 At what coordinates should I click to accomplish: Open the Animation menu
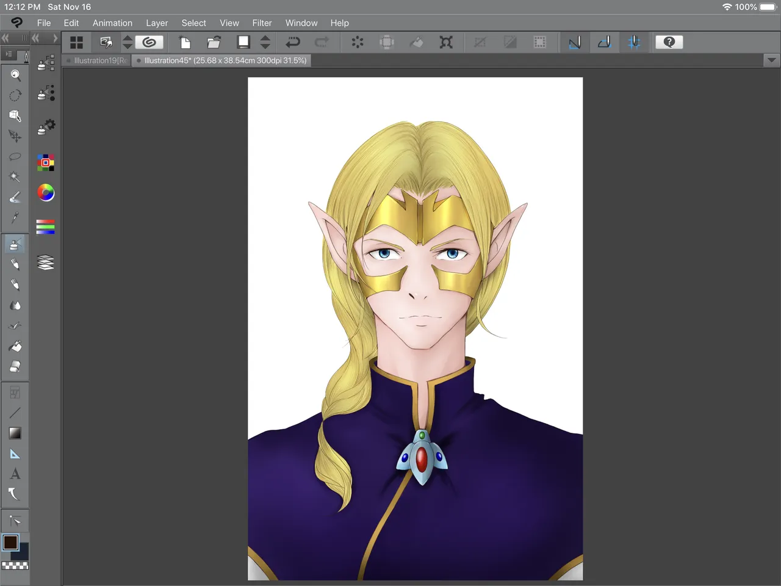[x=112, y=23]
